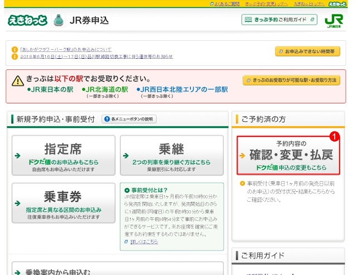The width and height of the screenshot is (357, 275).
Task: Open あしかがフラワーパーク駅 notice link
Action: [x=66, y=50]
